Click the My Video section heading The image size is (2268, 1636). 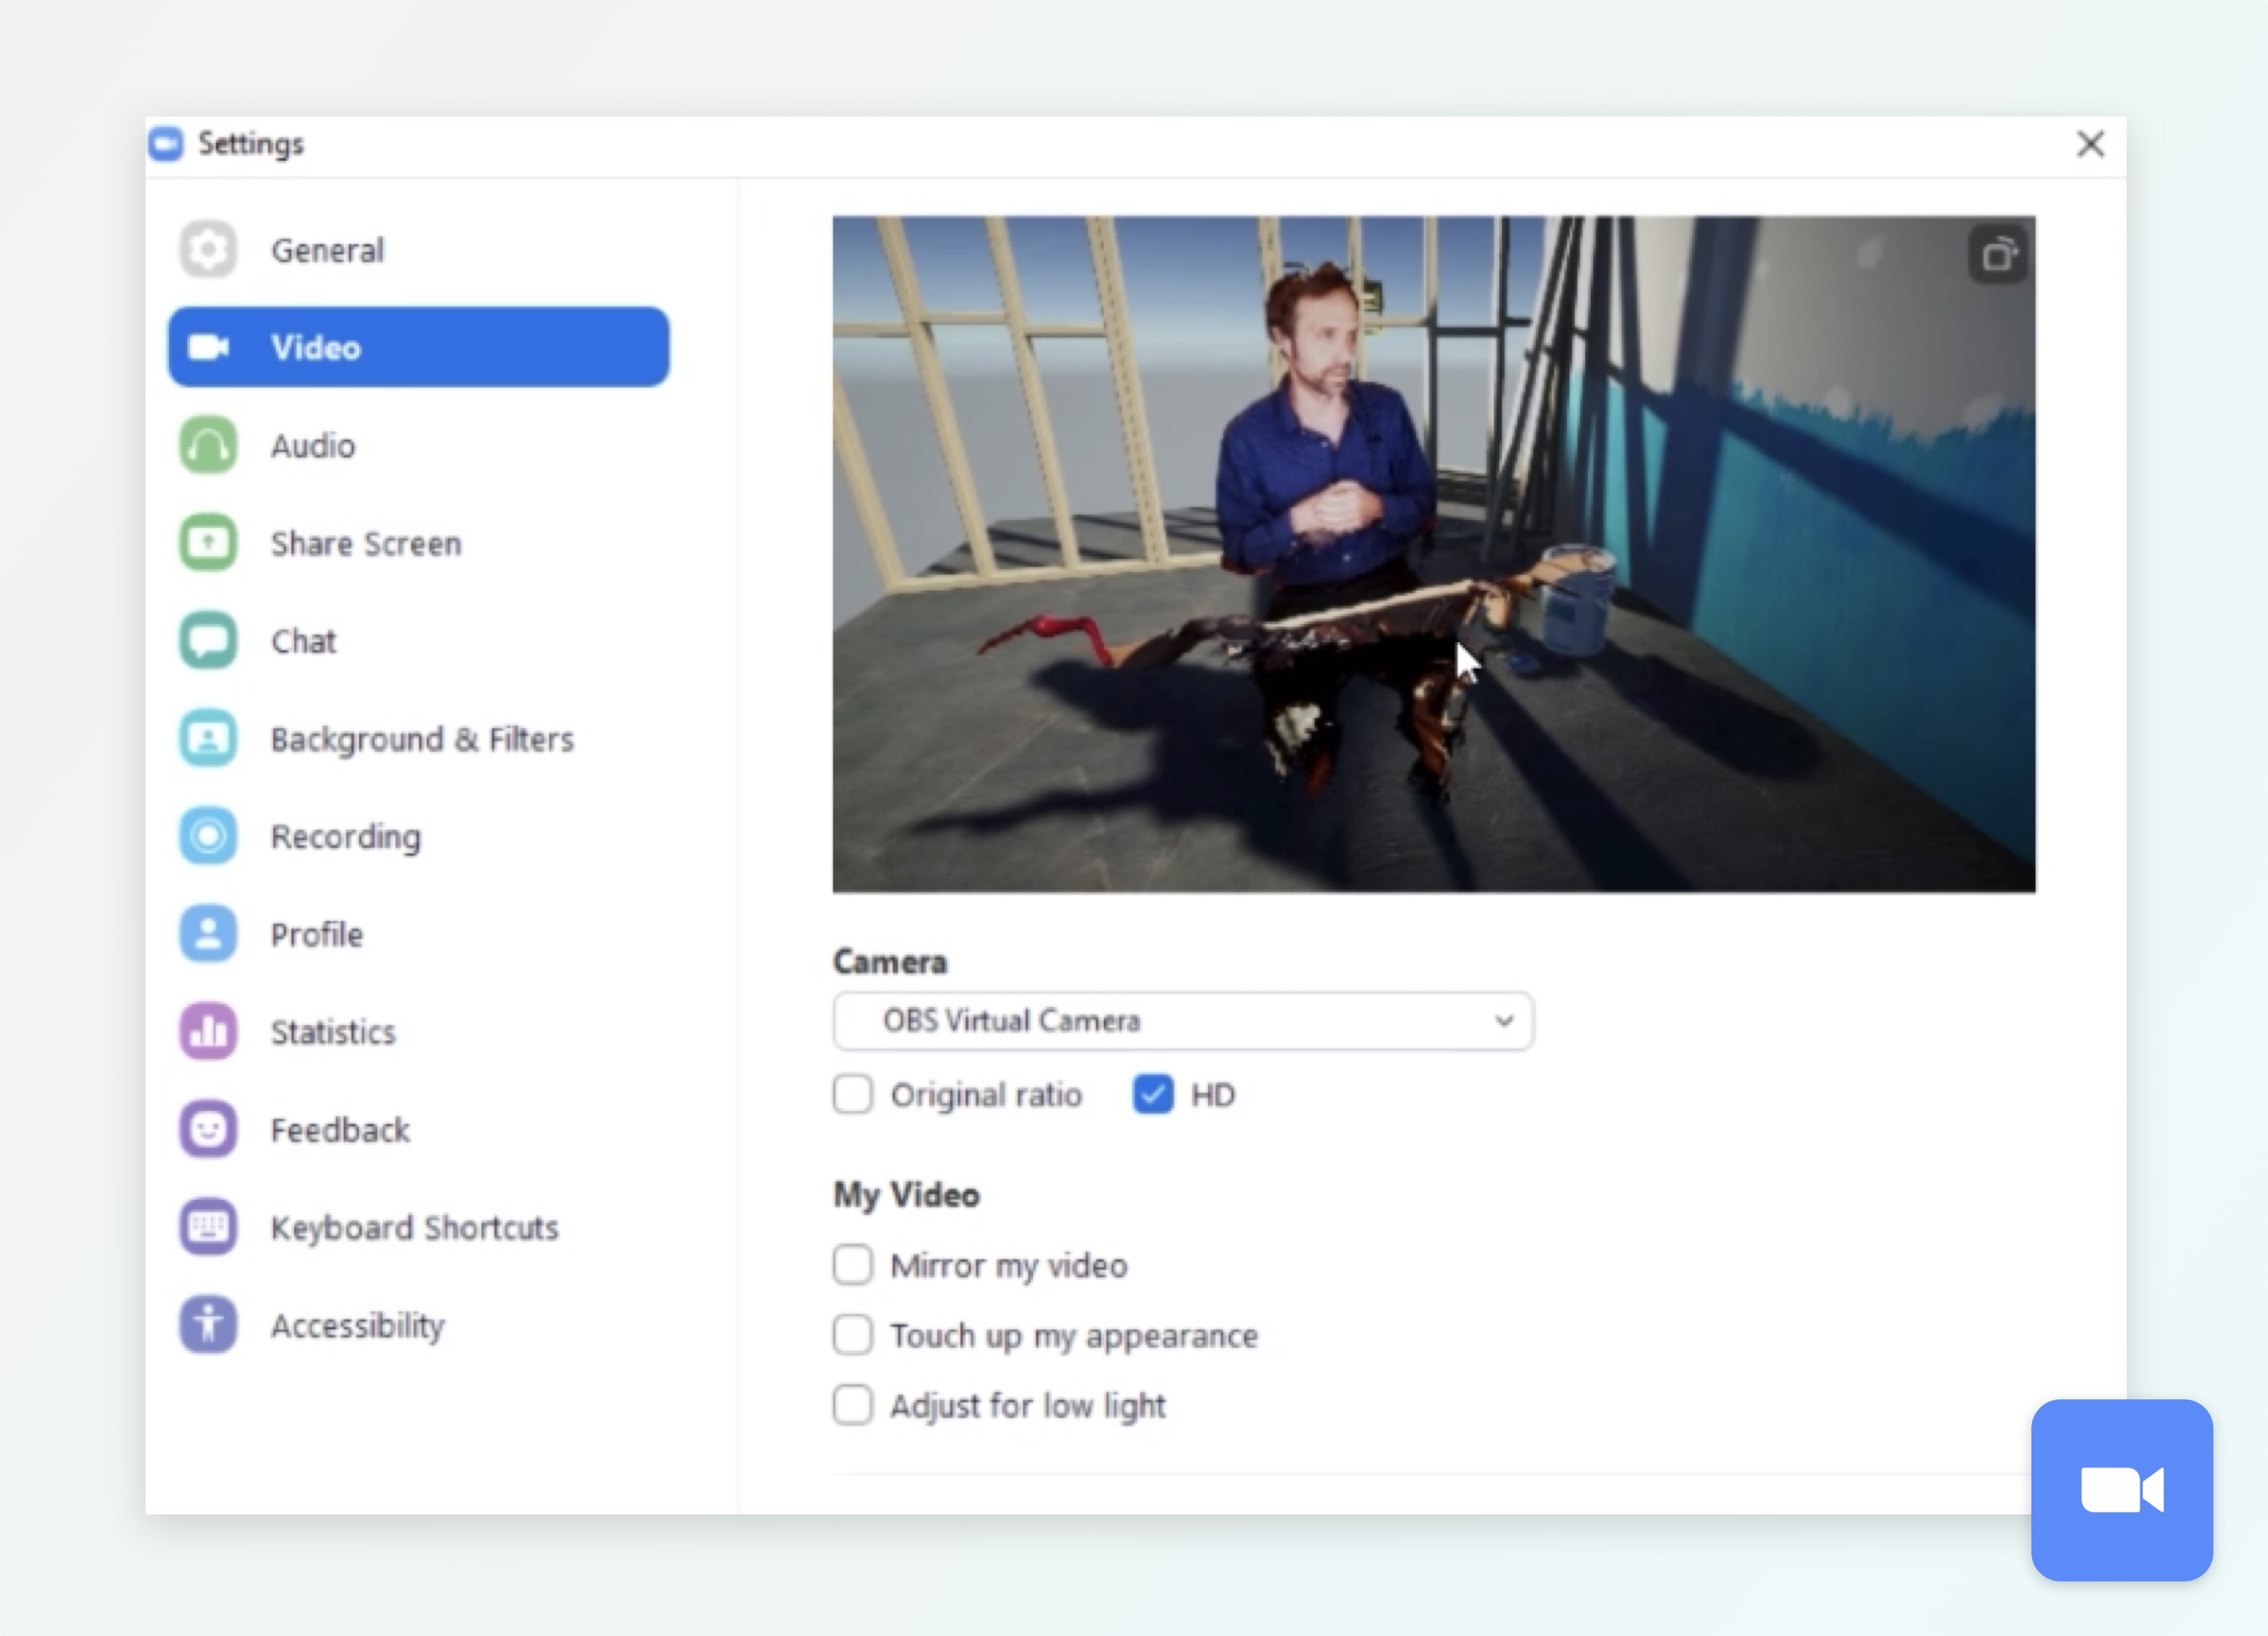pos(907,1195)
